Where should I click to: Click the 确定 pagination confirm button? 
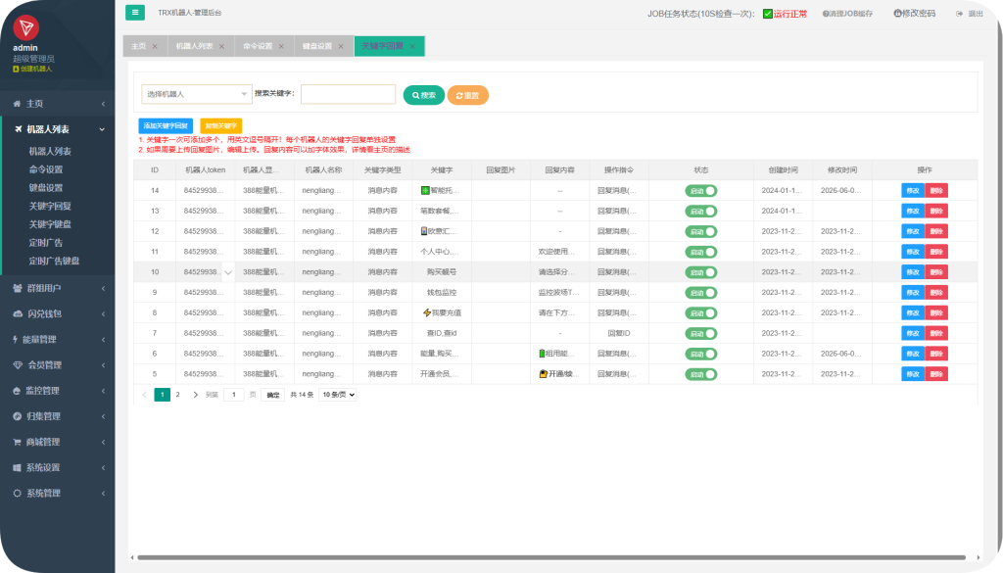pyautogui.click(x=273, y=395)
